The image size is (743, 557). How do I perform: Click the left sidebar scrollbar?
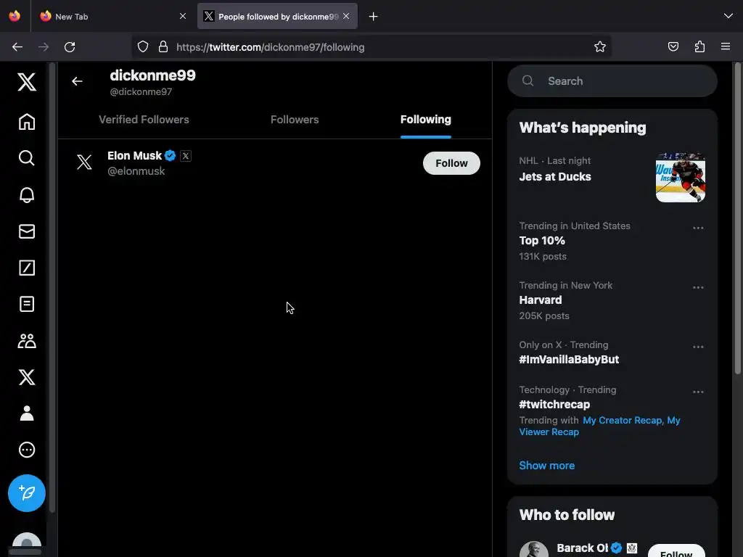(x=52, y=287)
